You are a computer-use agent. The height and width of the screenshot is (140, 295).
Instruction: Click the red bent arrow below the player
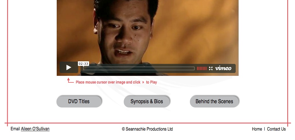point(70,80)
